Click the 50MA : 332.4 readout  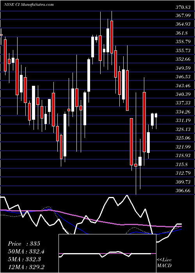coord(26,251)
